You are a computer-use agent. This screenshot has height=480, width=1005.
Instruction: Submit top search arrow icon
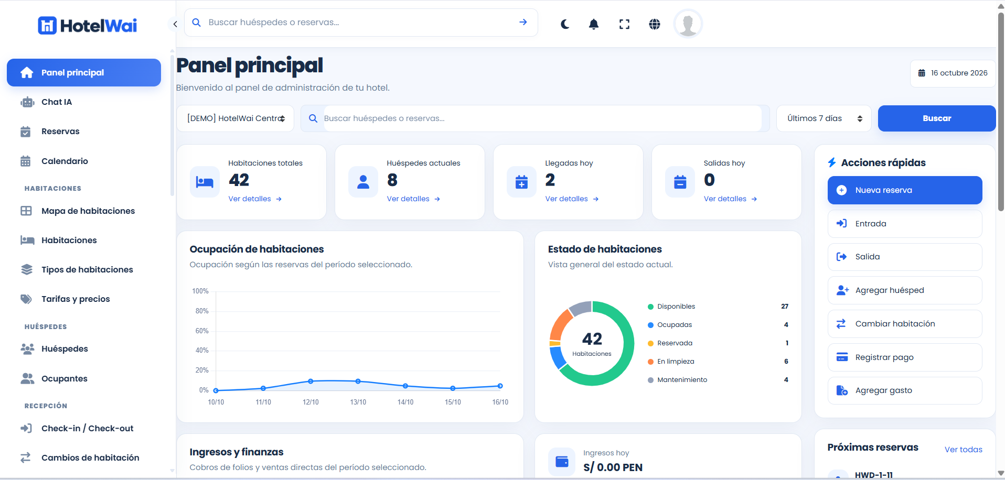pyautogui.click(x=523, y=22)
